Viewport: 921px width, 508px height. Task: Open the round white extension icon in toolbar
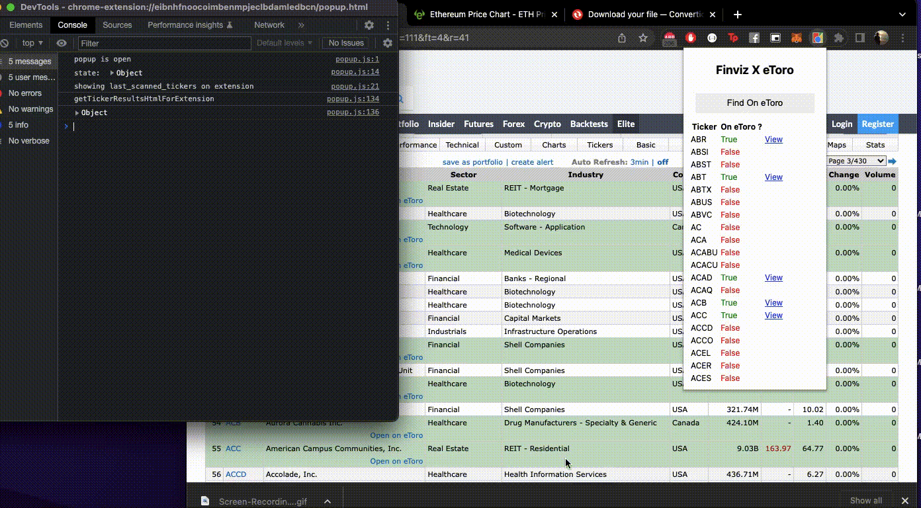tap(712, 38)
